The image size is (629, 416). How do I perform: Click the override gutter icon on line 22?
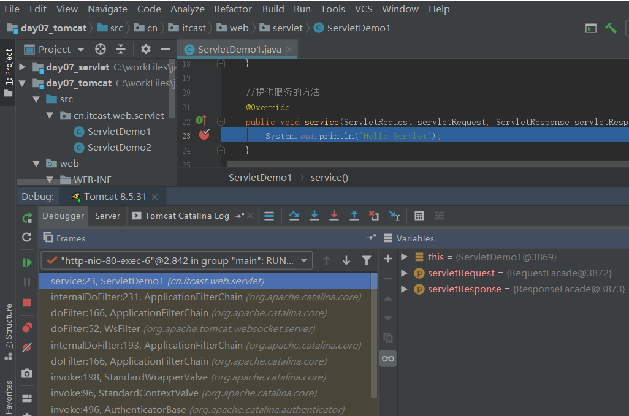tap(201, 120)
